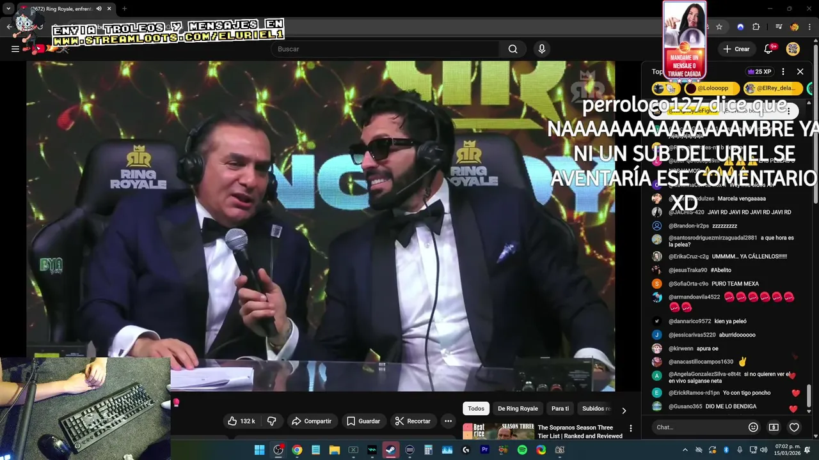Open Spotify from the taskbar
This screenshot has width=819, height=460.
coord(522,450)
